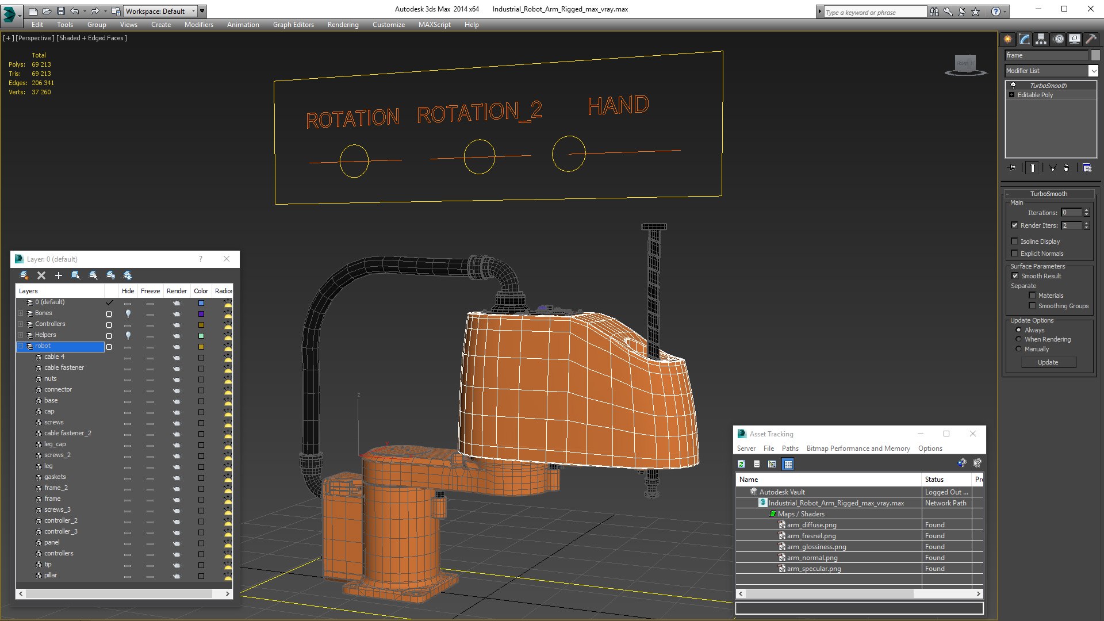
Task: Enable Separate by Materials checkbox
Action: tap(1032, 296)
